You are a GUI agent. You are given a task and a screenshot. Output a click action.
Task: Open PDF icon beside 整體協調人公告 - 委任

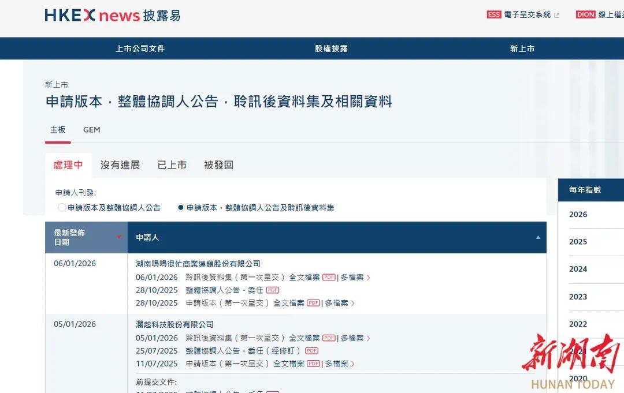coord(274,290)
